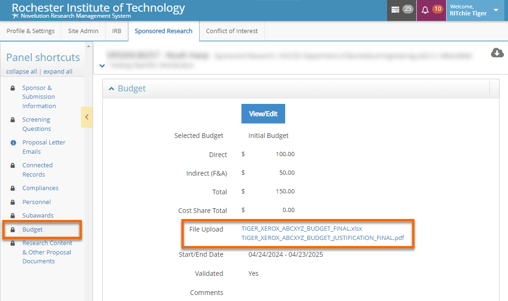Open the IRB tab
This screenshot has width=508, height=301.
click(116, 31)
